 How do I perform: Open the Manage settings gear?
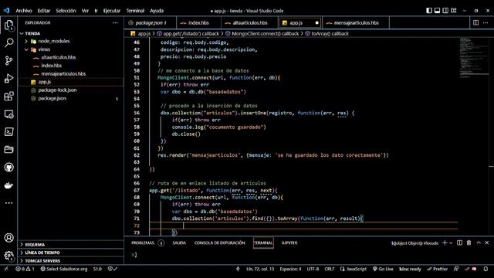point(8,256)
